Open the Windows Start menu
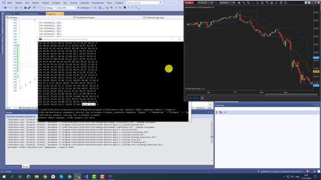The image size is (321, 180). click(x=4, y=176)
